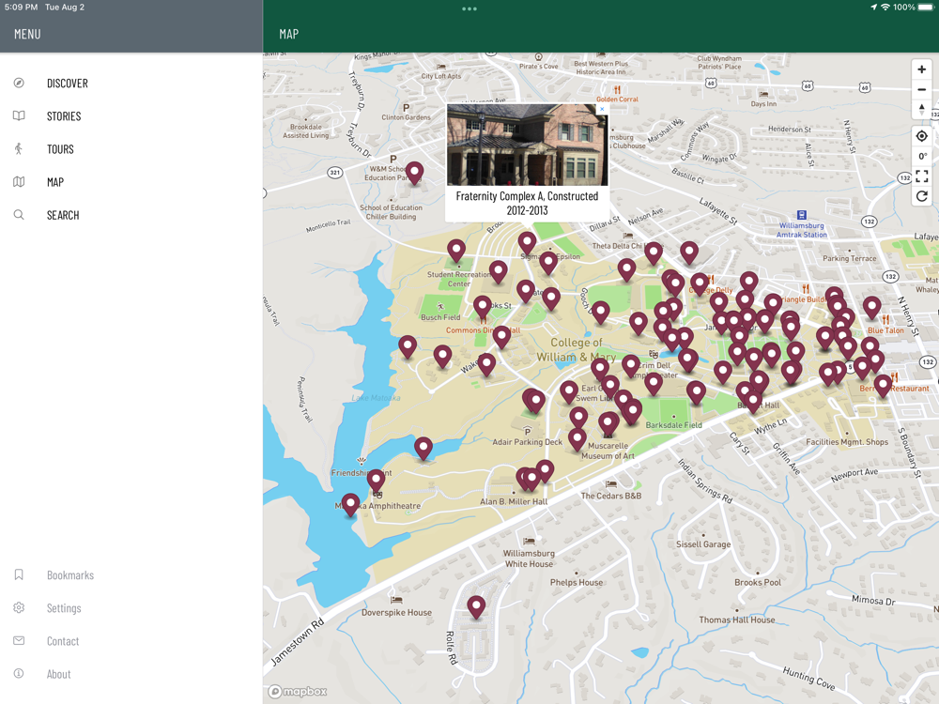The height and width of the screenshot is (704, 939).
Task: Select the pin on the pond above Friendship Point
Action: [x=423, y=449]
